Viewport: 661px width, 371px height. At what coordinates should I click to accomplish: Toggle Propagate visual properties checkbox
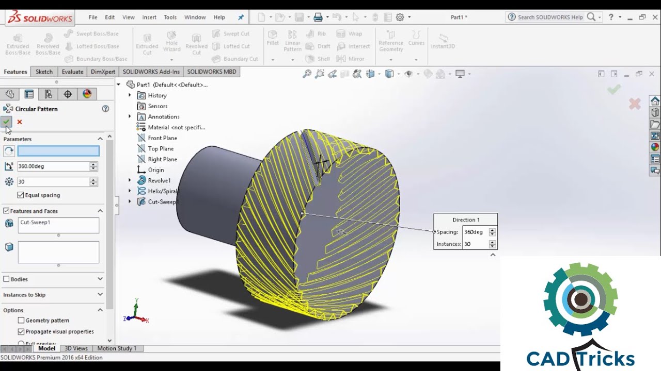[21, 331]
